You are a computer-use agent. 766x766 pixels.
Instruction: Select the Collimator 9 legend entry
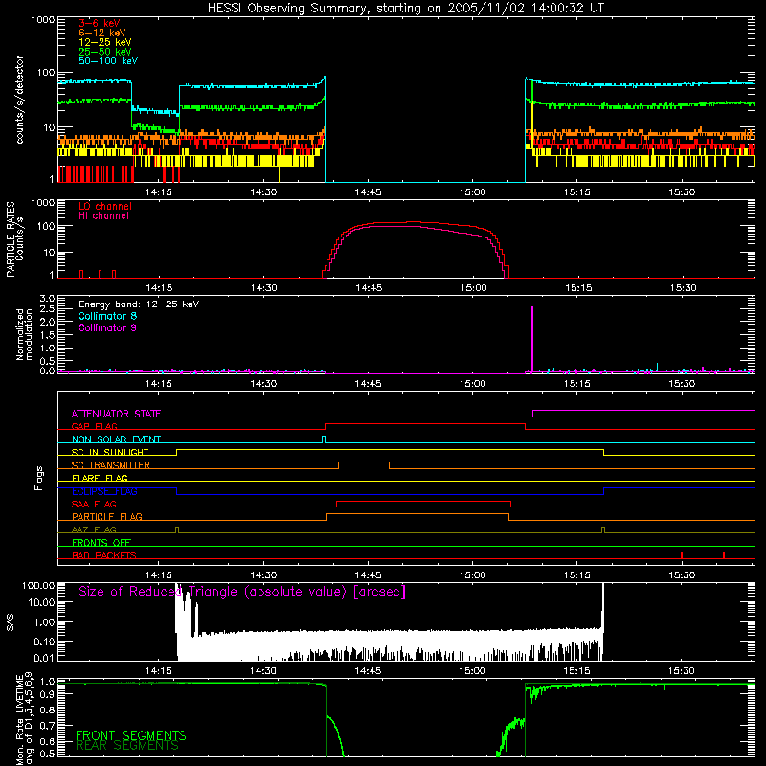point(107,327)
